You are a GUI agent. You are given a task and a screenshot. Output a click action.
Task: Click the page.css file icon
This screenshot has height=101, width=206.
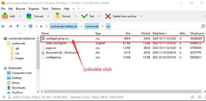43,48
